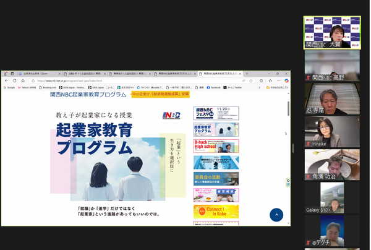
Task: Open the favorites list icon
Action: [270, 80]
